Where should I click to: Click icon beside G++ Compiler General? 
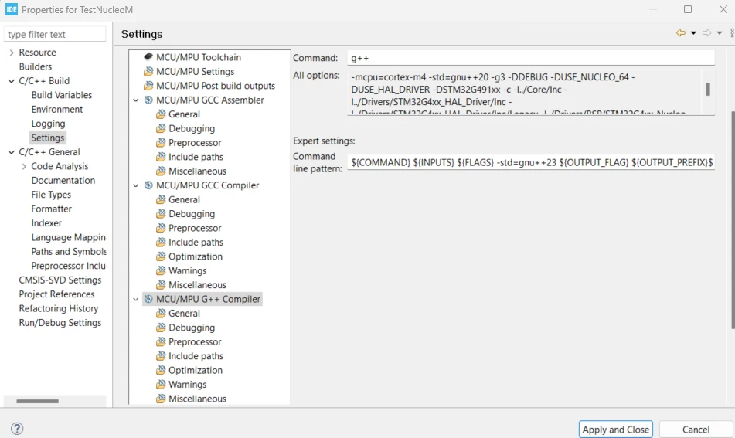click(161, 313)
